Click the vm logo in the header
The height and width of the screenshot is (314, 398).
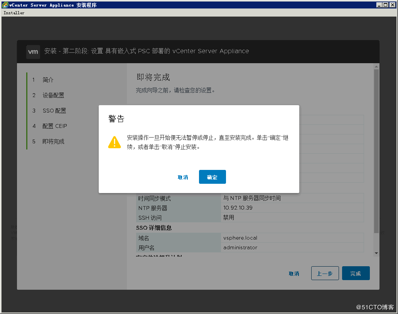pyautogui.click(x=33, y=52)
